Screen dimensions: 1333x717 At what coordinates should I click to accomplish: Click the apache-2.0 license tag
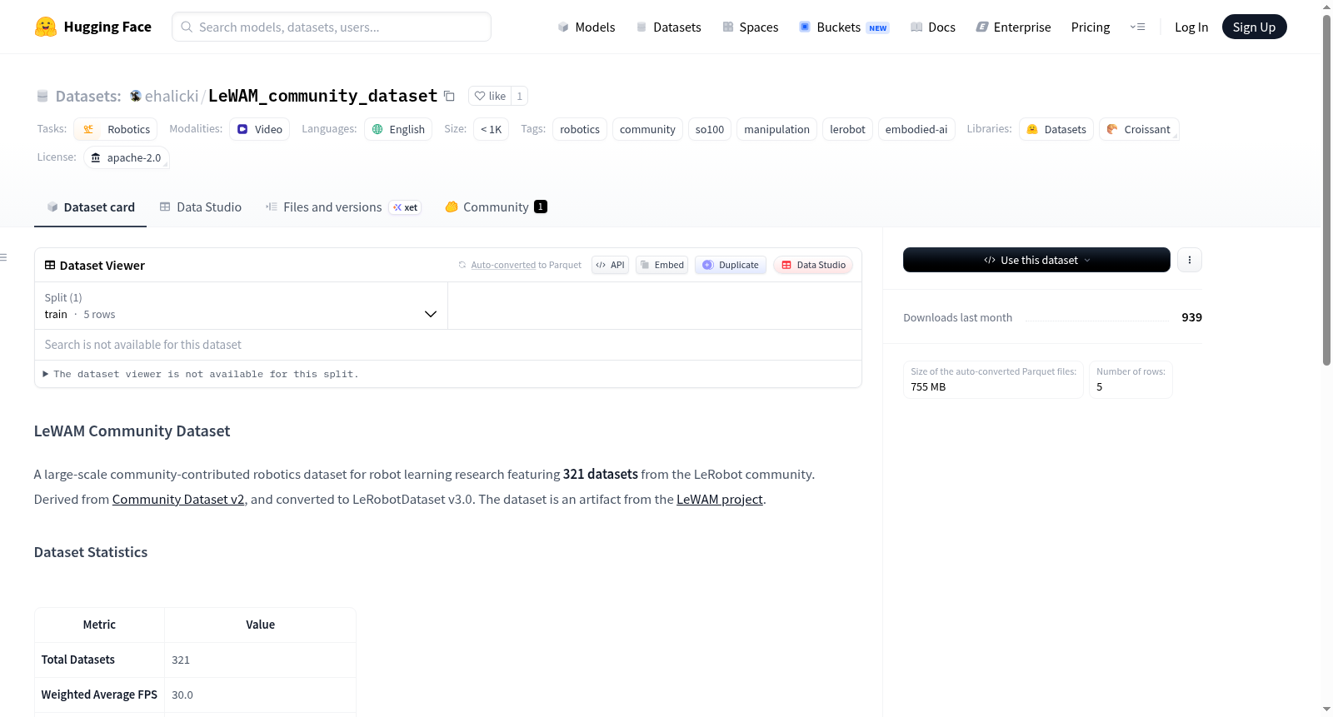tap(127, 157)
